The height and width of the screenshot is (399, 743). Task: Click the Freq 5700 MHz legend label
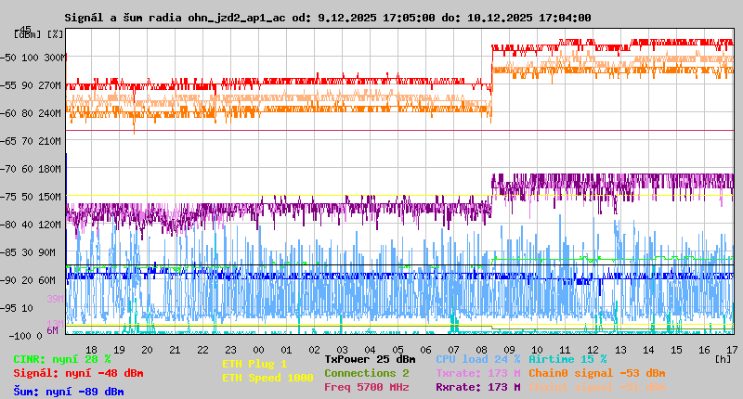367,387
